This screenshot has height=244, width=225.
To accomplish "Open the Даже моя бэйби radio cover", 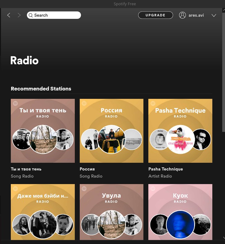I will (x=43, y=212).
